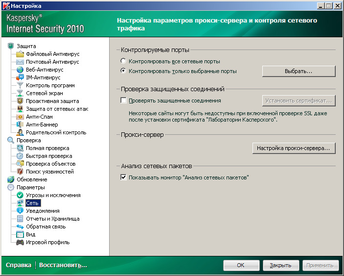
Task: Click the Установить сертификат... button
Action: 299,100
